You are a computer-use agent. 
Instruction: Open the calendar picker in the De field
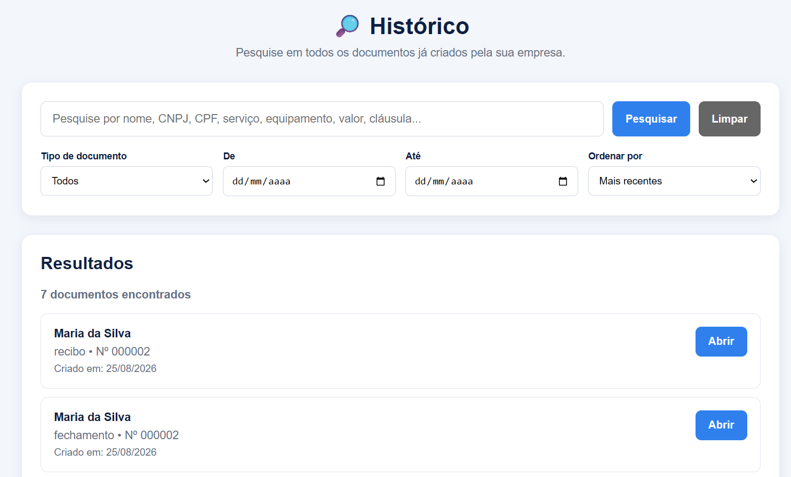tap(380, 181)
